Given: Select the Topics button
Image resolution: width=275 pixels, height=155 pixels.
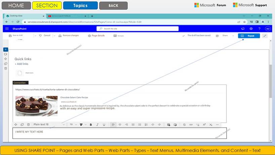Looking at the screenshot, I should click(80, 5).
